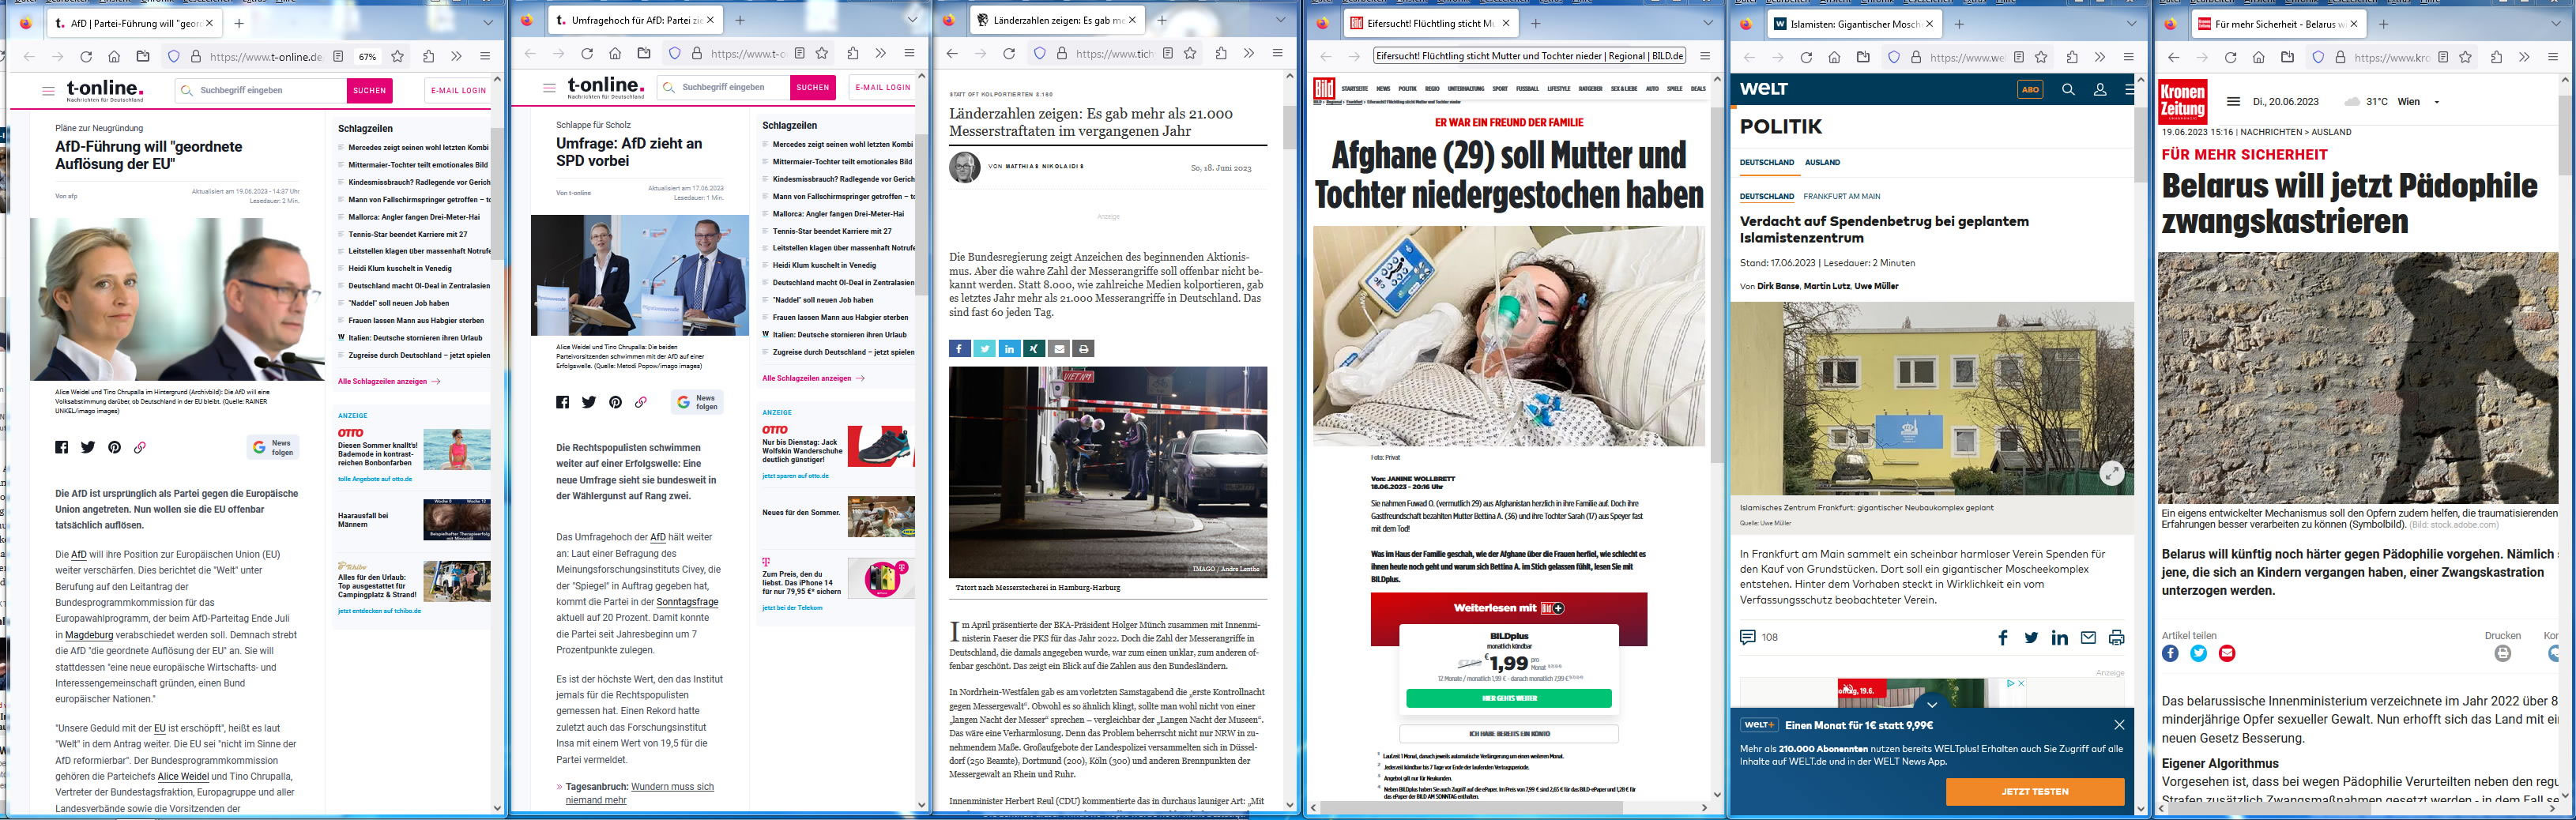
Task: Click address bar in BILD window
Action: (1529, 56)
